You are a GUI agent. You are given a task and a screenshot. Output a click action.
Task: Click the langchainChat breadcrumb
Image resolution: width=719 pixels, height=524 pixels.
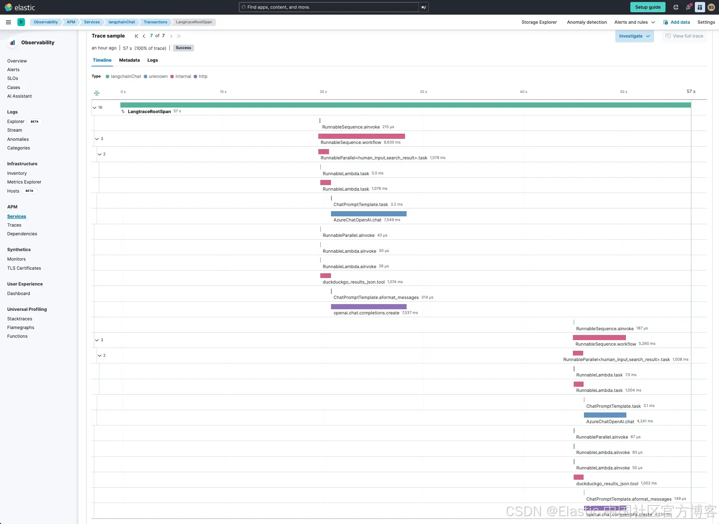coord(122,22)
